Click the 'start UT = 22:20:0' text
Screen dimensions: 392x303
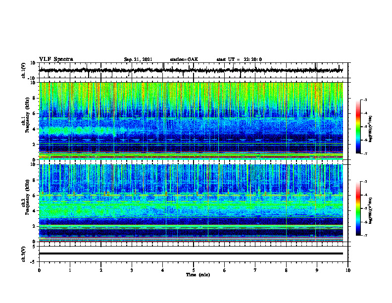click(x=239, y=59)
